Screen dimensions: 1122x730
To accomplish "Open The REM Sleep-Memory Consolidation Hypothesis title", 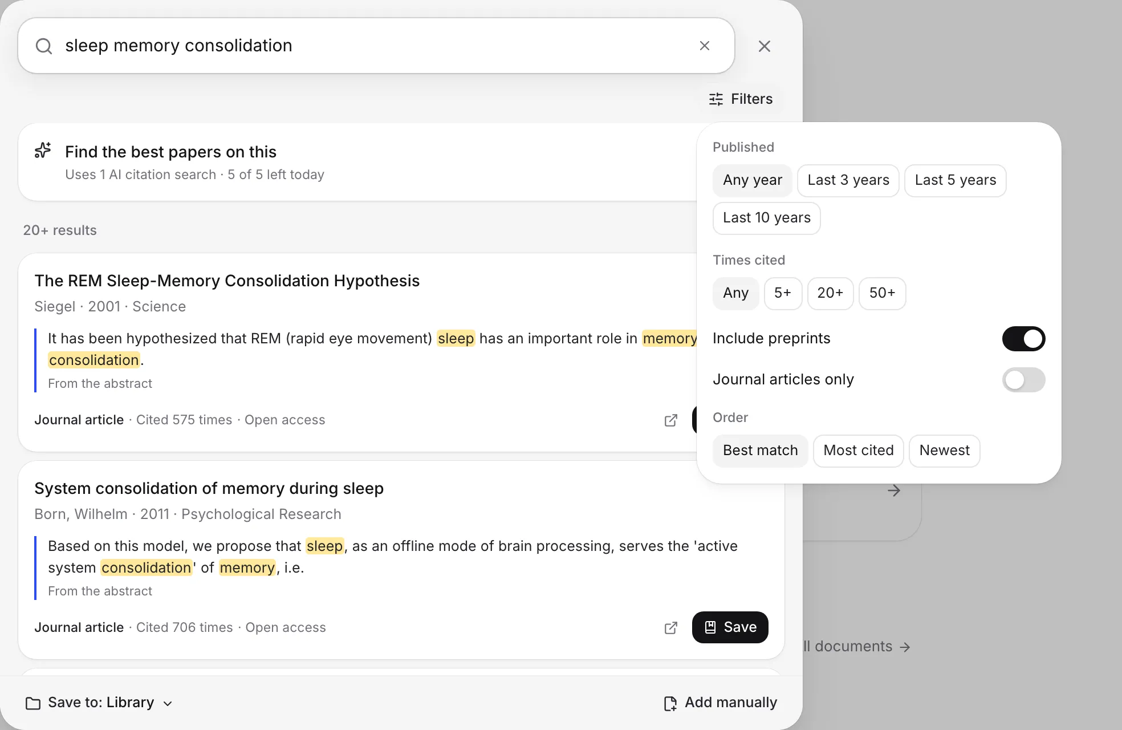I will tap(227, 281).
